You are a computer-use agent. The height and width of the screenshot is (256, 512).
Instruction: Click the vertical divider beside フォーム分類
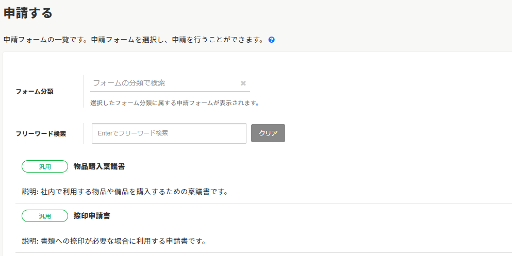tap(84, 91)
